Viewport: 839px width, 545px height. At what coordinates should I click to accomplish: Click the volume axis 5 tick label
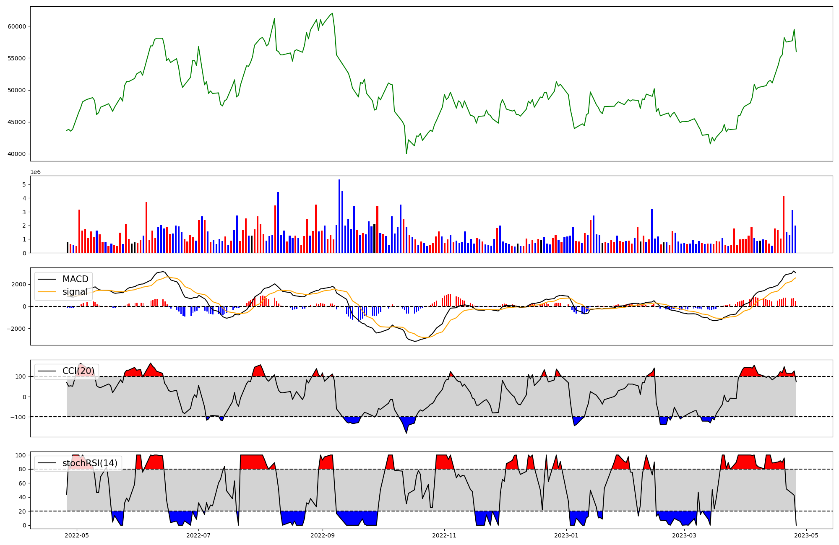click(24, 184)
